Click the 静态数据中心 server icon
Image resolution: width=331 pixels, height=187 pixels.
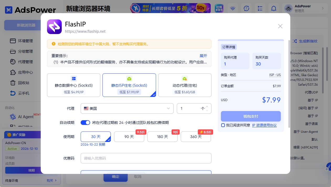click(x=74, y=79)
